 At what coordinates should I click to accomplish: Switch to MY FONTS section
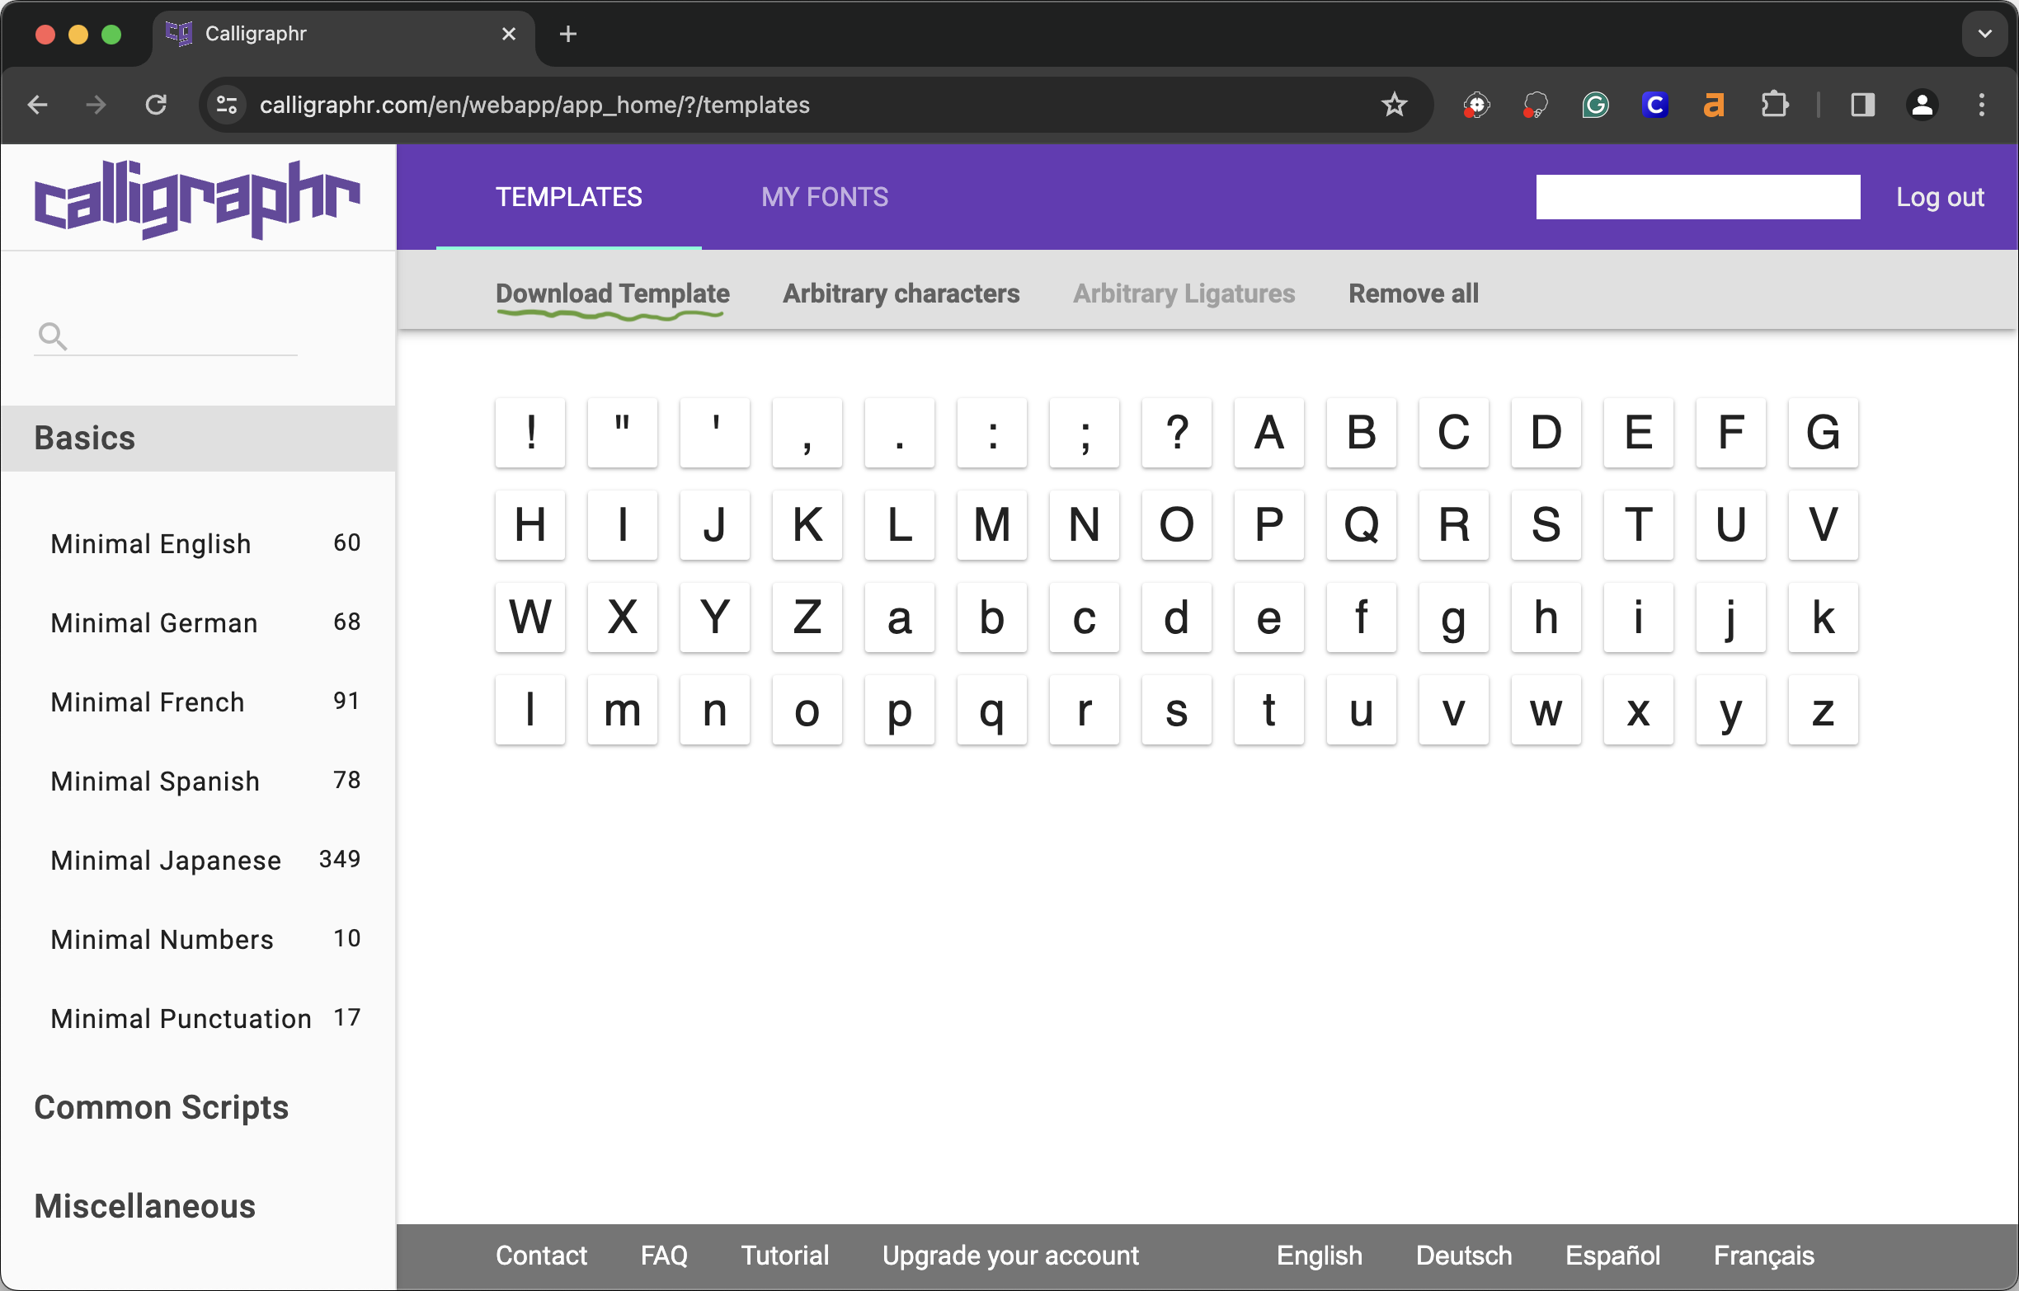pos(826,195)
